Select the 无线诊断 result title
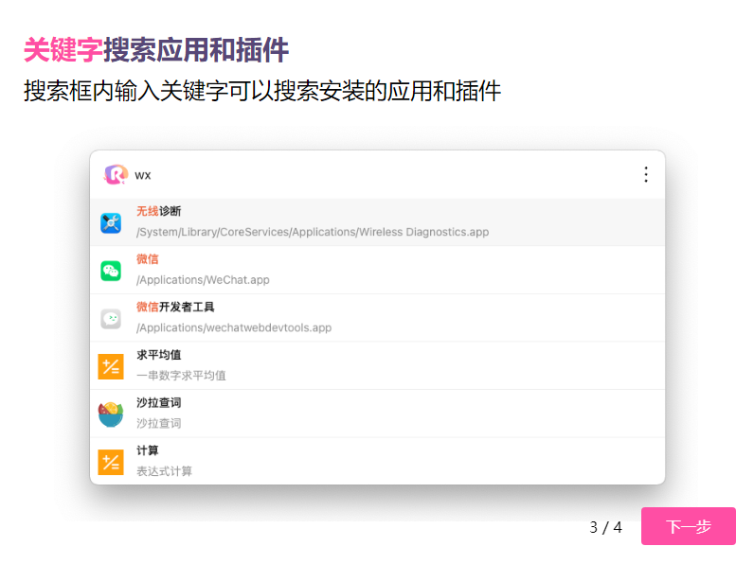The image size is (754, 564). 159,211
